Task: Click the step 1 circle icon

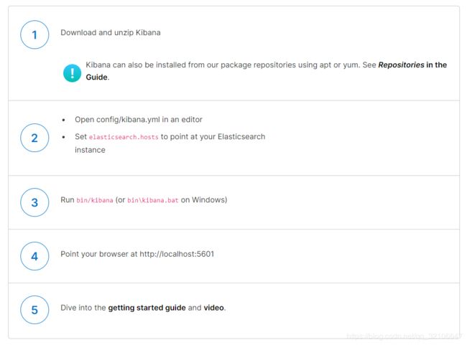Action: click(x=34, y=34)
